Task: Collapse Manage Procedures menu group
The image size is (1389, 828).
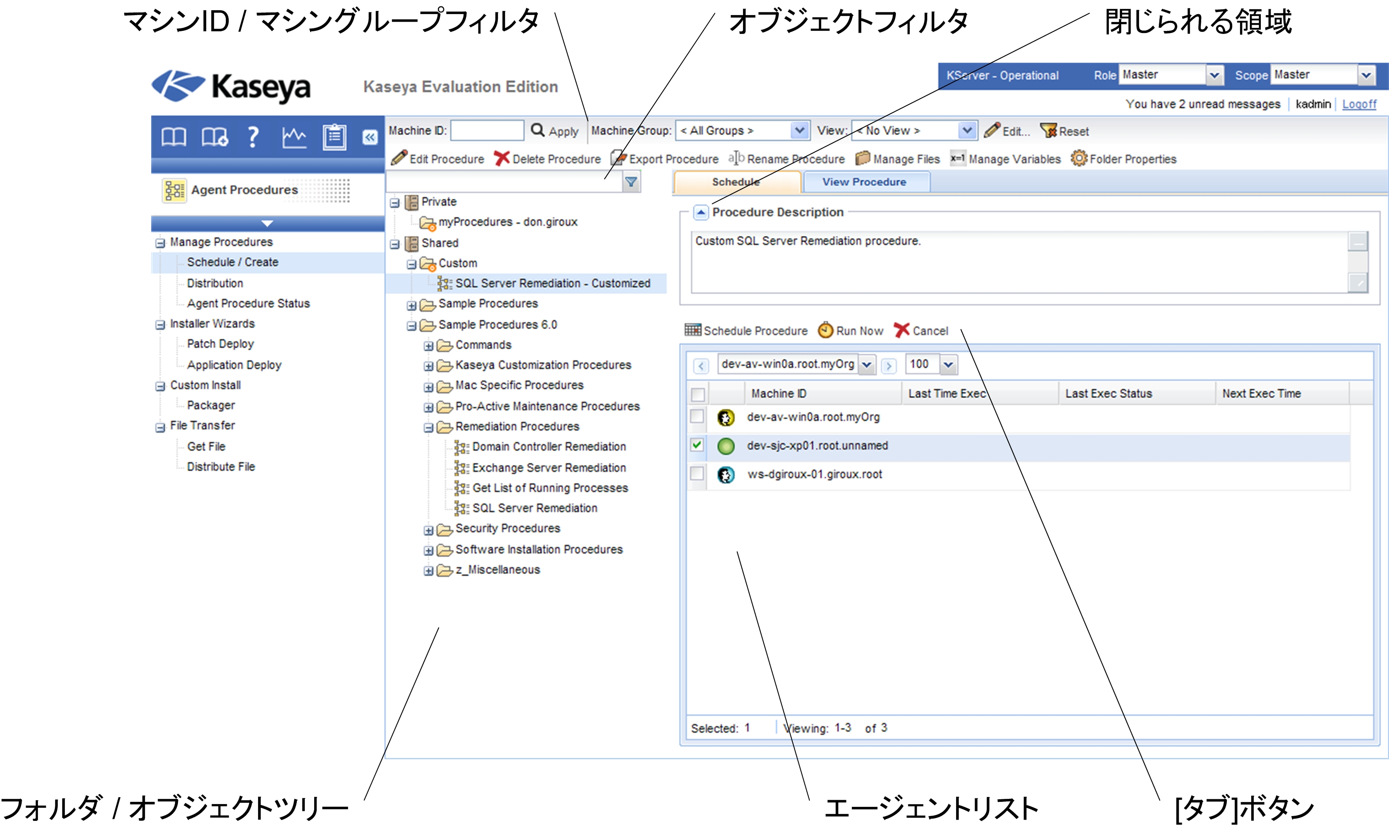Action: tap(160, 243)
